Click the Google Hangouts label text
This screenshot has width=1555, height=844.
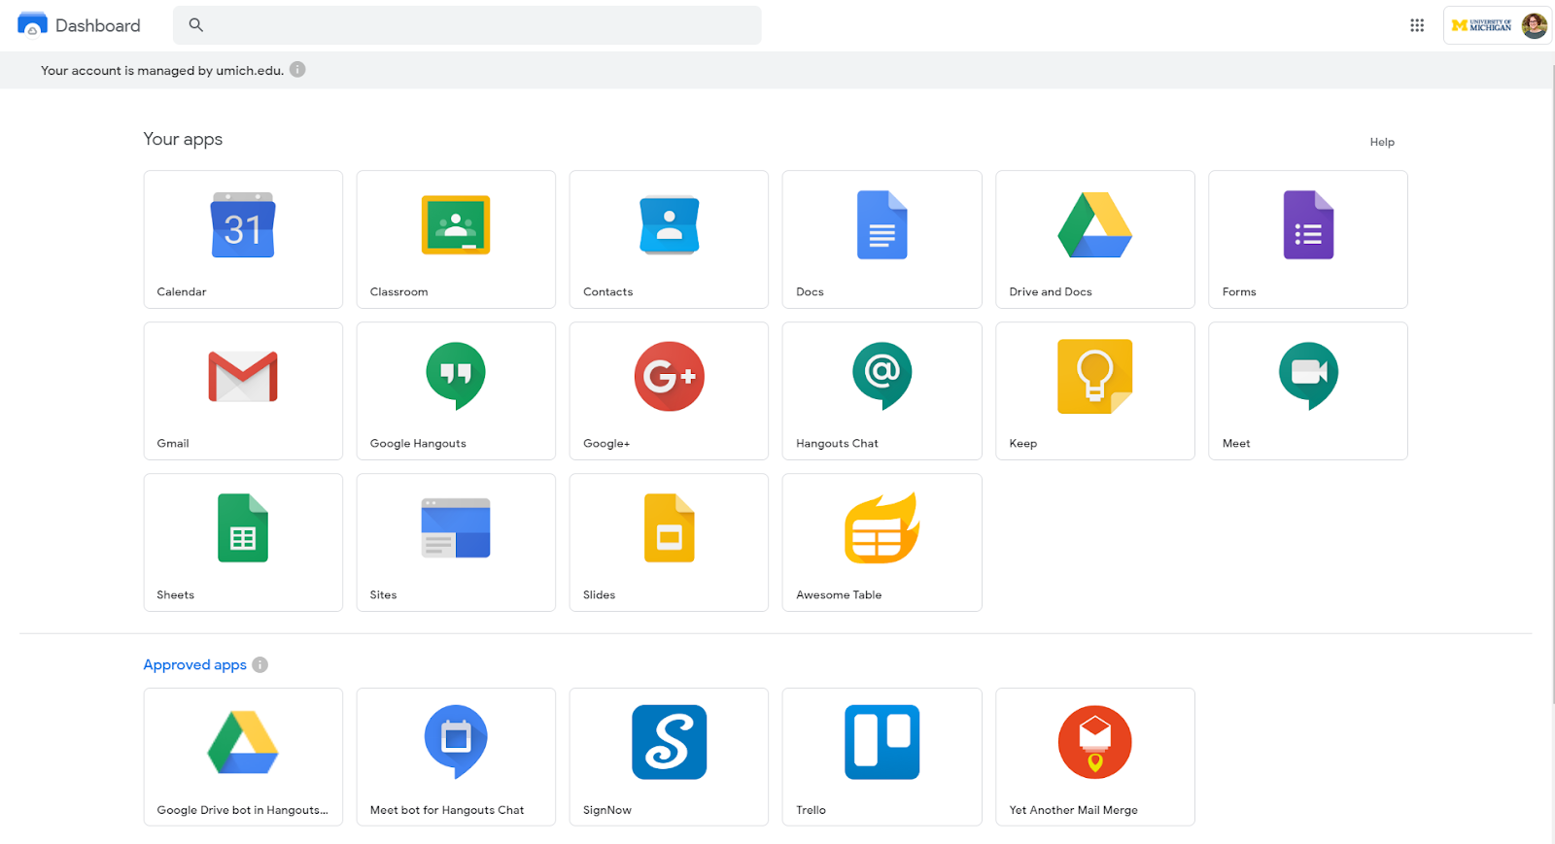pos(418,443)
